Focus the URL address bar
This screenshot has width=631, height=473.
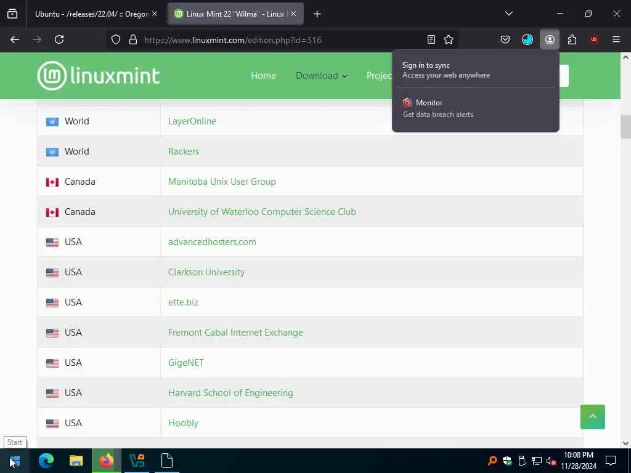coord(282,40)
